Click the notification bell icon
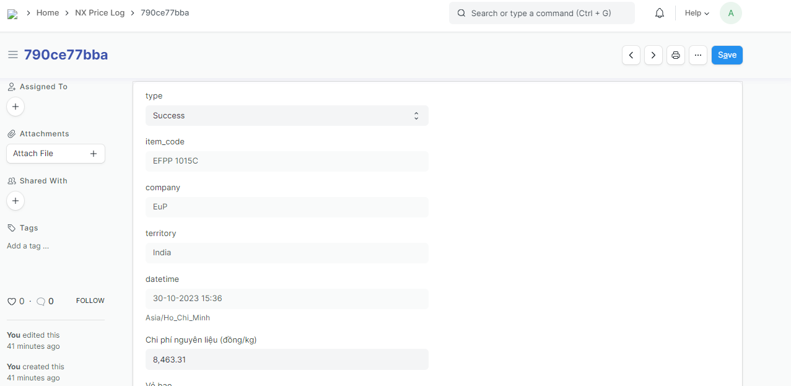Image resolution: width=791 pixels, height=386 pixels. [x=660, y=13]
